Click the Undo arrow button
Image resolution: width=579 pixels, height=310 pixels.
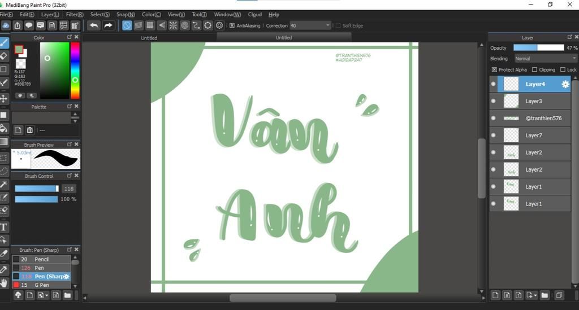[x=94, y=25]
